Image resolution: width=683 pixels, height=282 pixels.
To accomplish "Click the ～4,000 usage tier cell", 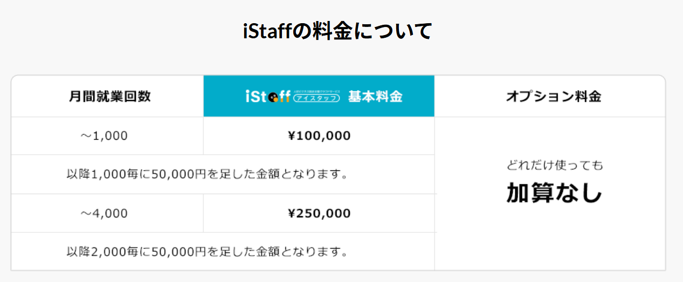I will (107, 213).
